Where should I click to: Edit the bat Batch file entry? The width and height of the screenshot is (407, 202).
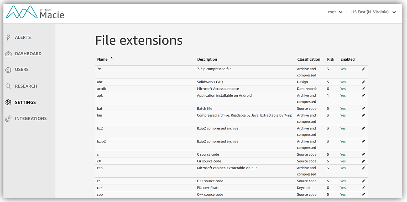pos(363,108)
